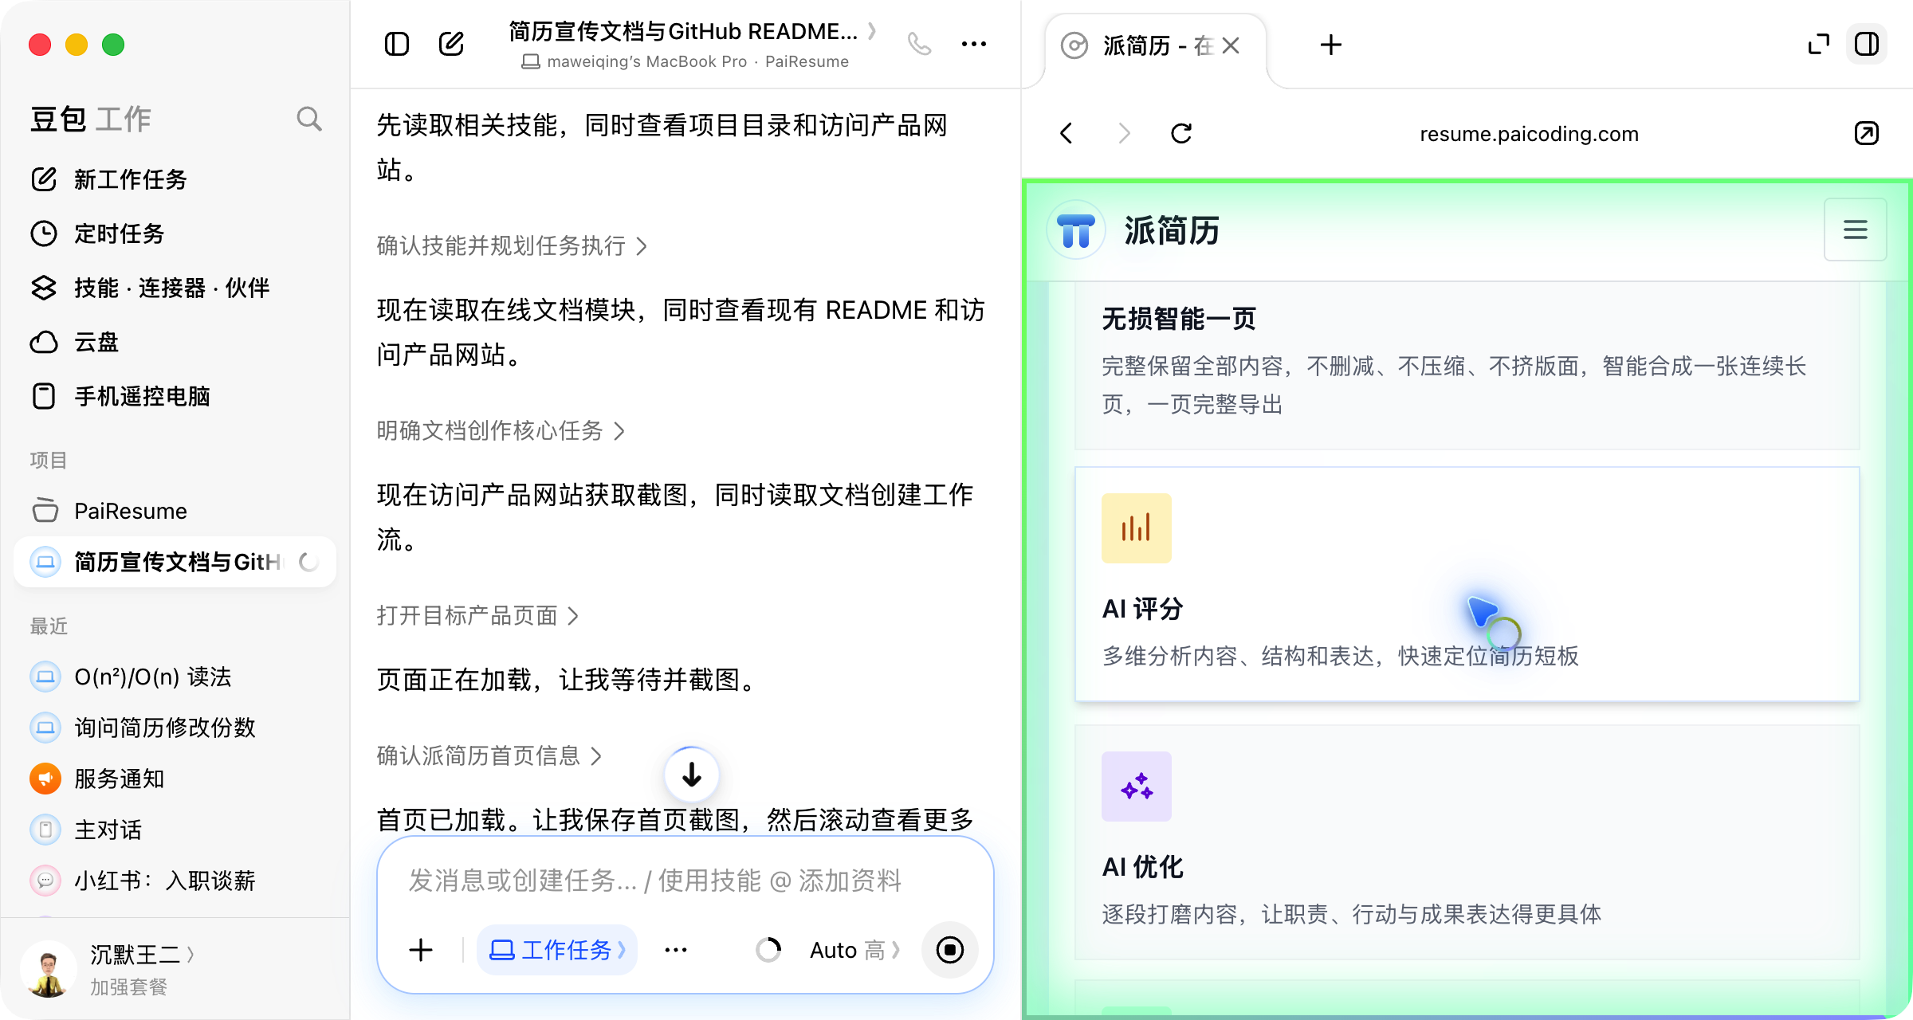Click the 加强套餐 plan label

[x=128, y=987]
